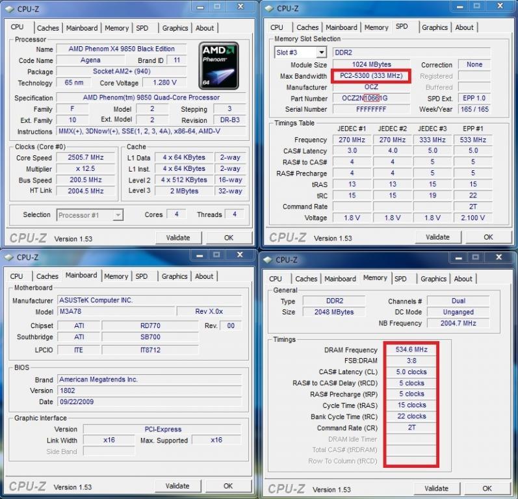Click the Link Width value x16
Viewport: 518px width, 499px height.
(109, 441)
